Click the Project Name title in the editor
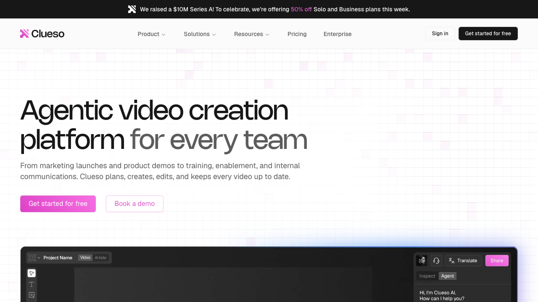Viewport: 538px width, 302px height. click(58, 258)
